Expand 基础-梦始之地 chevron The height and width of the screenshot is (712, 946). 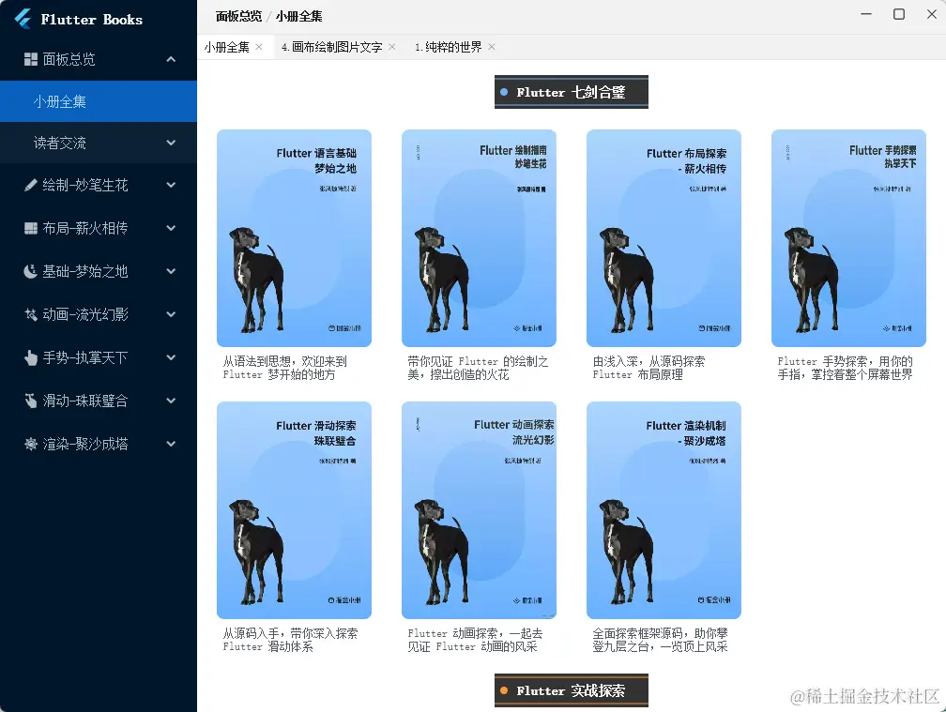click(x=171, y=271)
